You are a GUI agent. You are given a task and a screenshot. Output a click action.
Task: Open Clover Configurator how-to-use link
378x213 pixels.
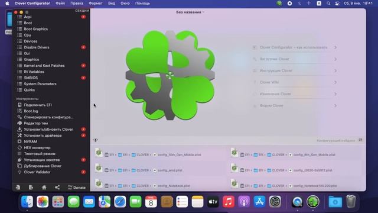294,47
